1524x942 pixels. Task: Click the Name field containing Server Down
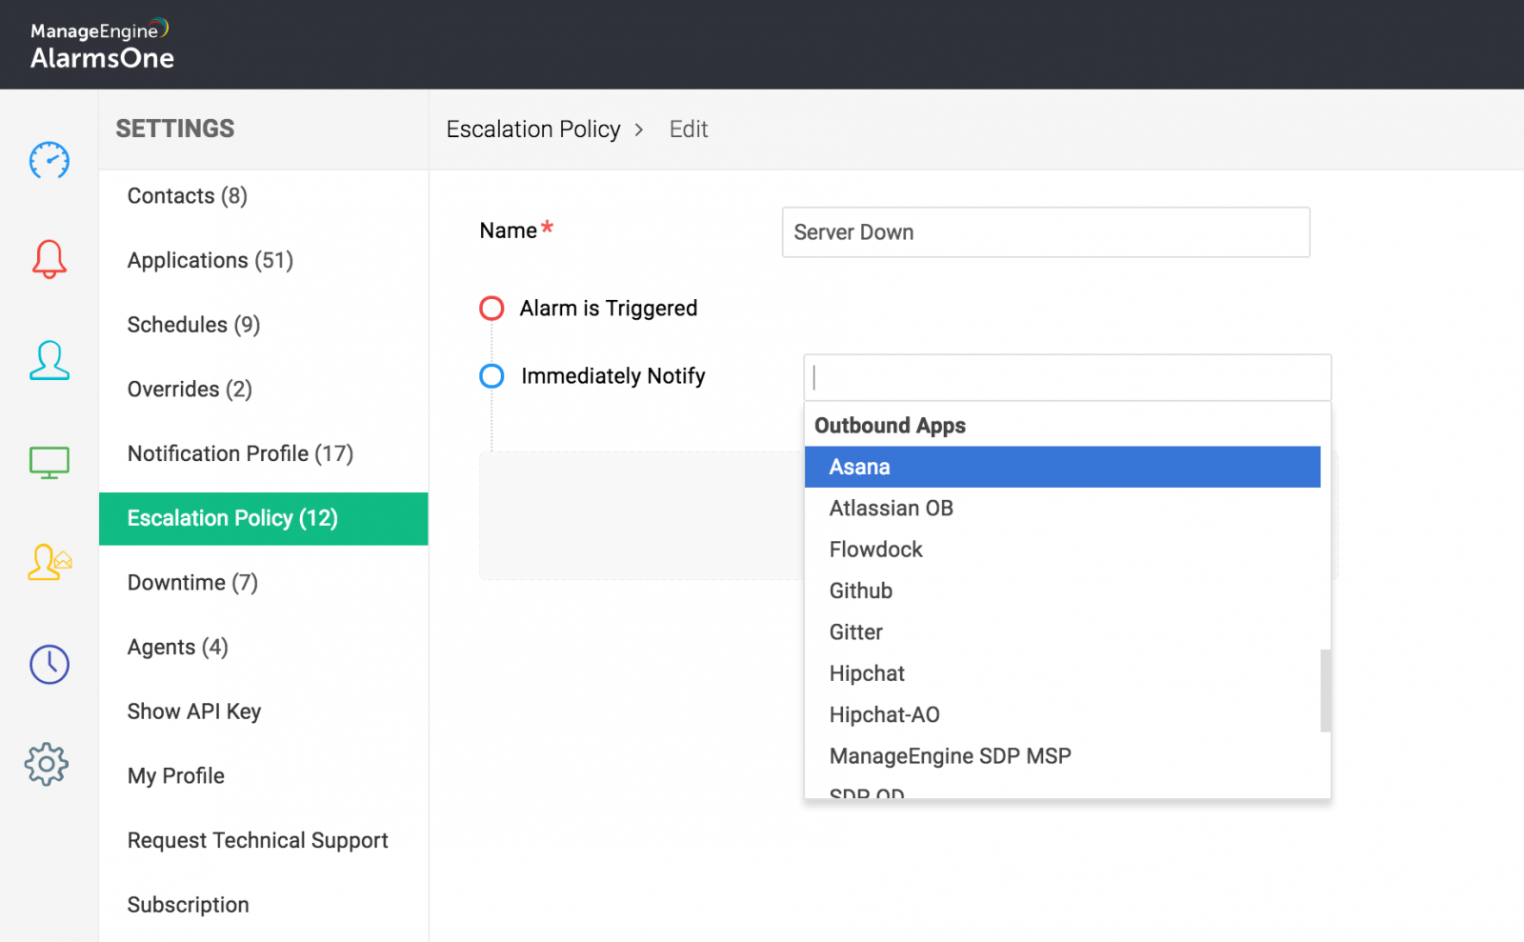coord(1046,232)
